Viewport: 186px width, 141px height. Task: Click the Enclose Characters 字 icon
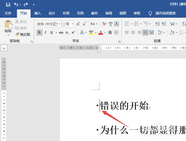pyautogui.click(x=116, y=32)
